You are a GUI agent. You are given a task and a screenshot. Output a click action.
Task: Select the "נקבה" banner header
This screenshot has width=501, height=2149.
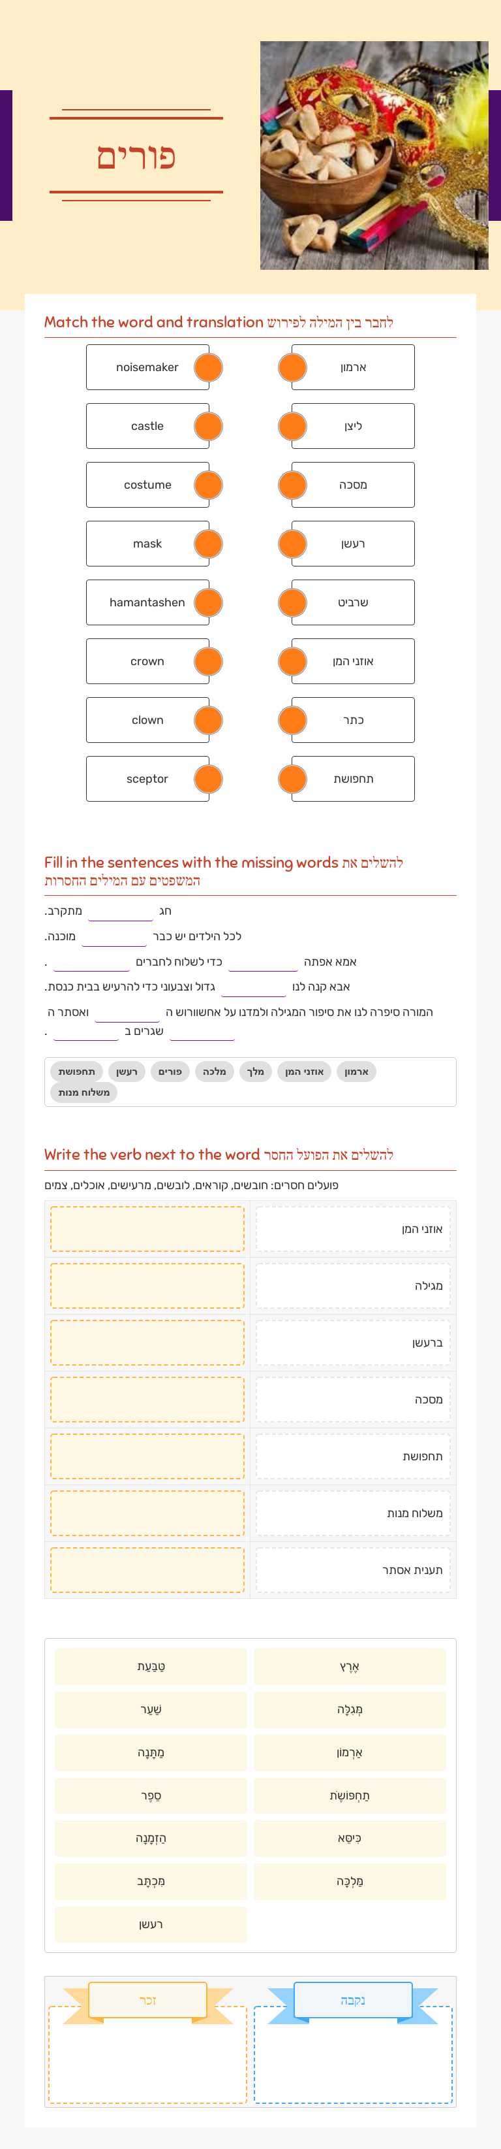click(353, 1999)
